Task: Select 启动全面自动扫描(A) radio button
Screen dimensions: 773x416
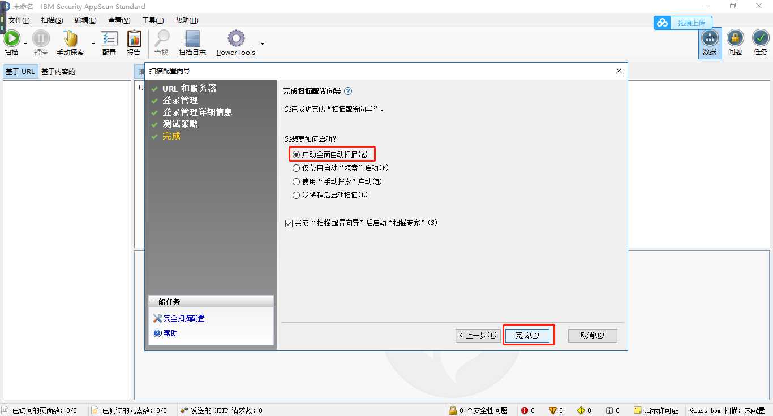Action: (296, 154)
